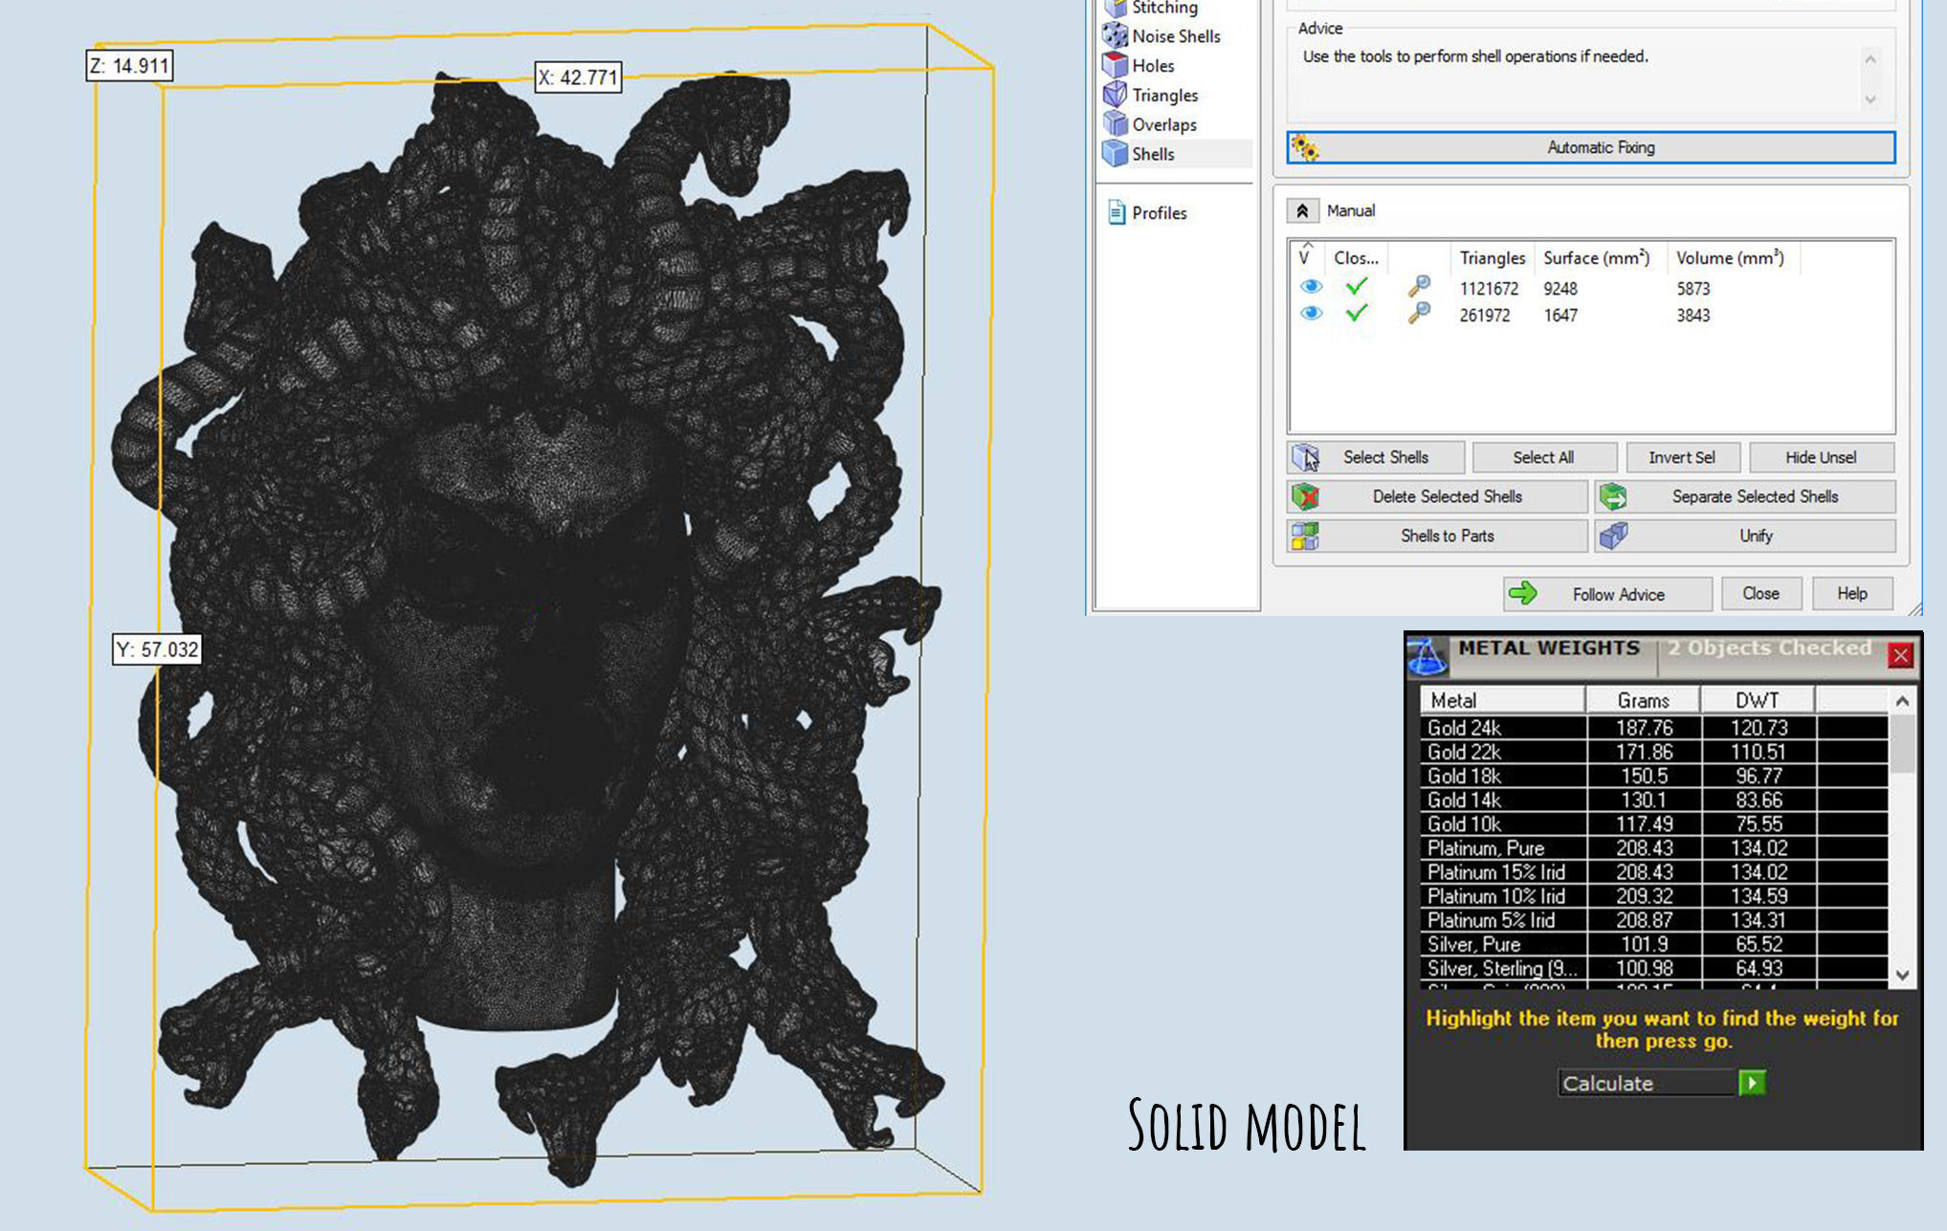
Task: Click the Overlaps cube icon
Action: coord(1115,124)
